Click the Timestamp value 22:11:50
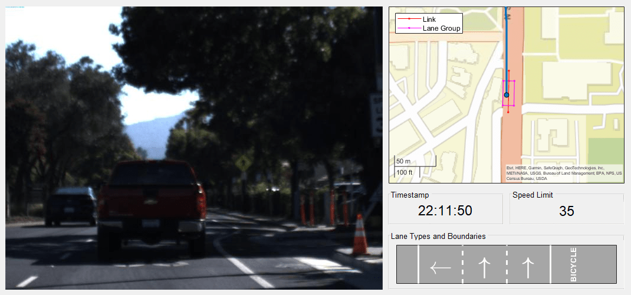 (x=445, y=211)
